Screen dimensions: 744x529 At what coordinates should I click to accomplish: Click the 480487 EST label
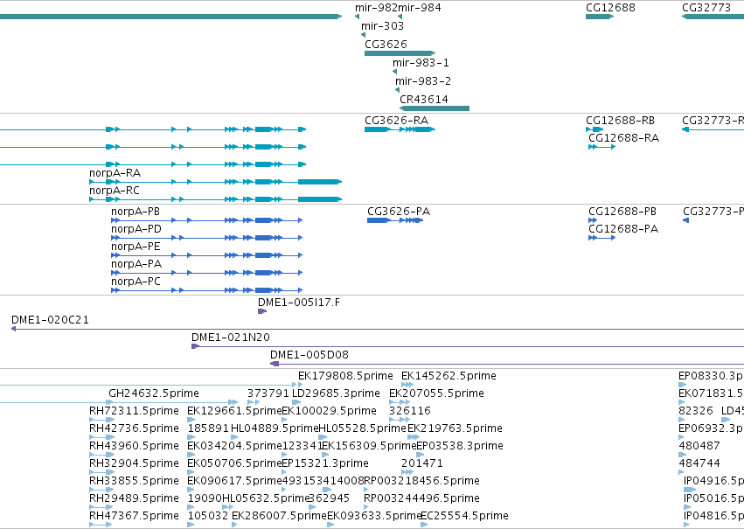click(699, 447)
